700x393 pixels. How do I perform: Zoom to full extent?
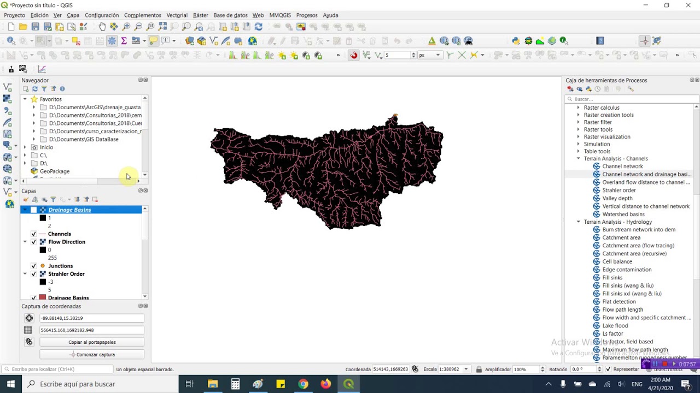point(162,27)
